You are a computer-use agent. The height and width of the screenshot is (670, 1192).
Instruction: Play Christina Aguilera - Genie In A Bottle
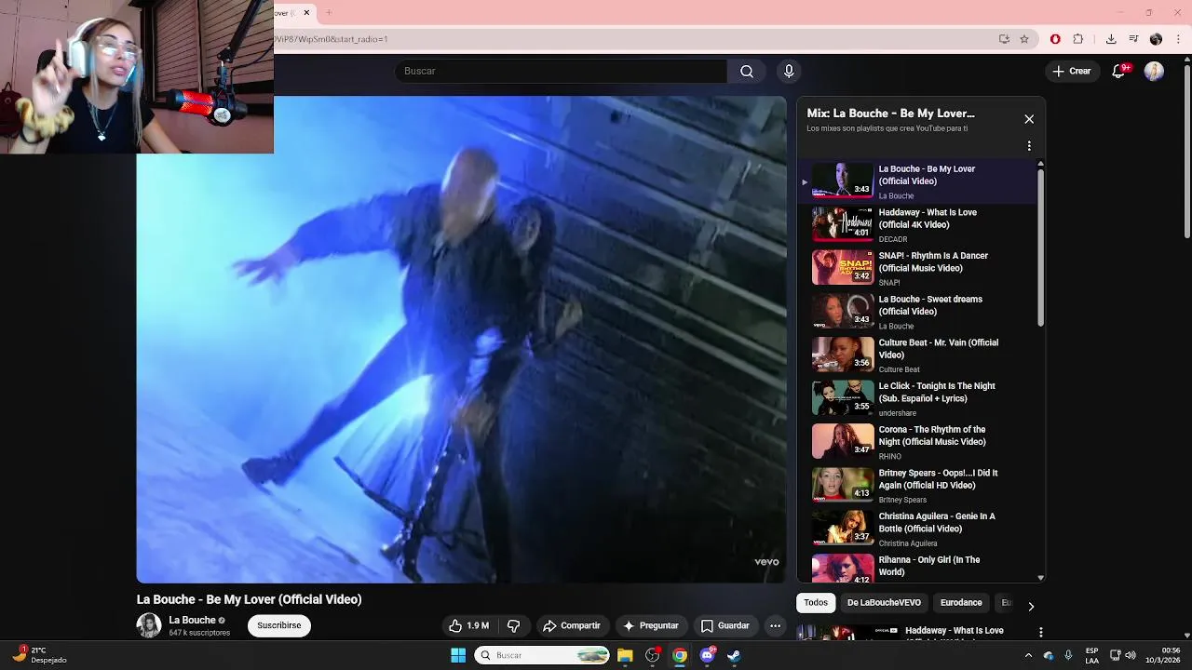point(917,529)
